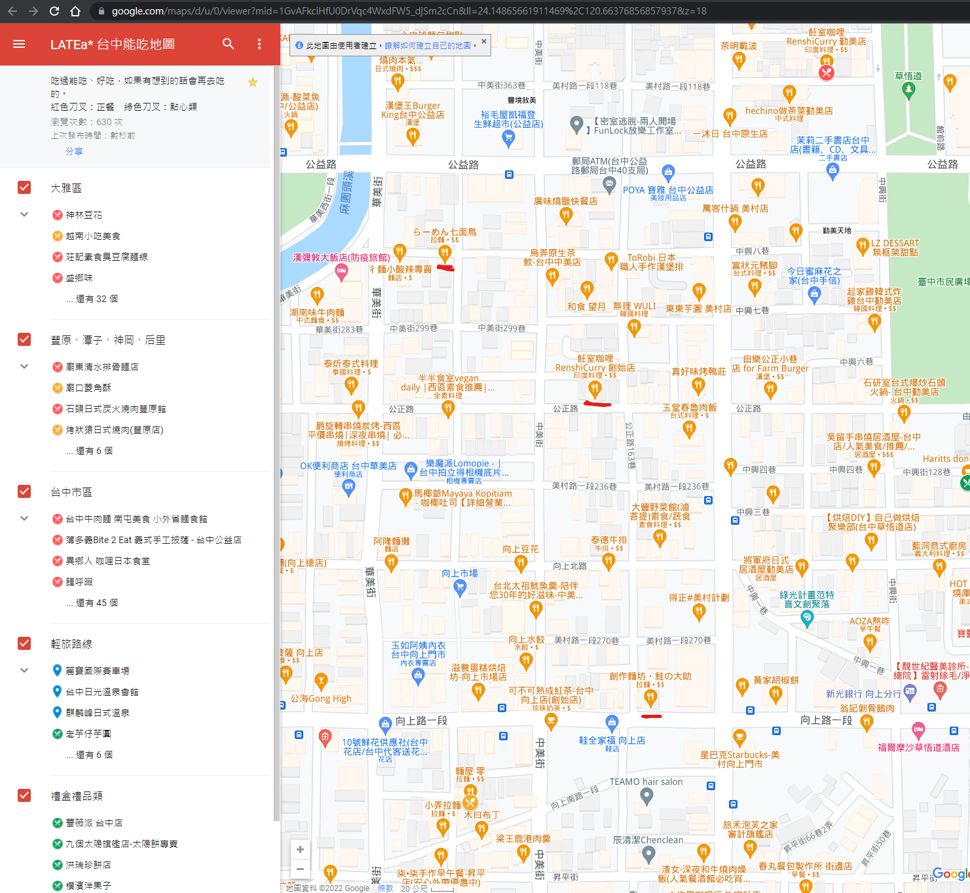970x893 pixels.
Task: Uncheck the 大雅區 layer checkbox
Action: point(24,187)
